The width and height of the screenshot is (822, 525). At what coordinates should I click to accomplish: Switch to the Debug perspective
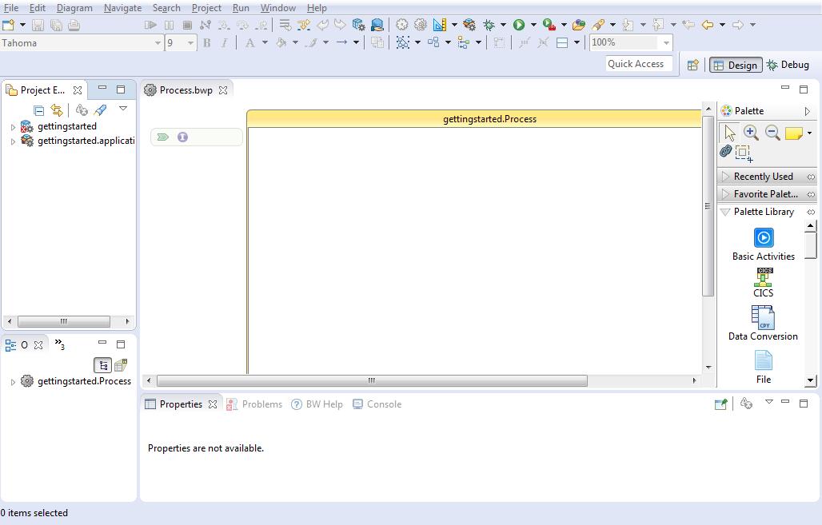click(790, 65)
